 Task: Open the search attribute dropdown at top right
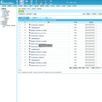coord(88,14)
